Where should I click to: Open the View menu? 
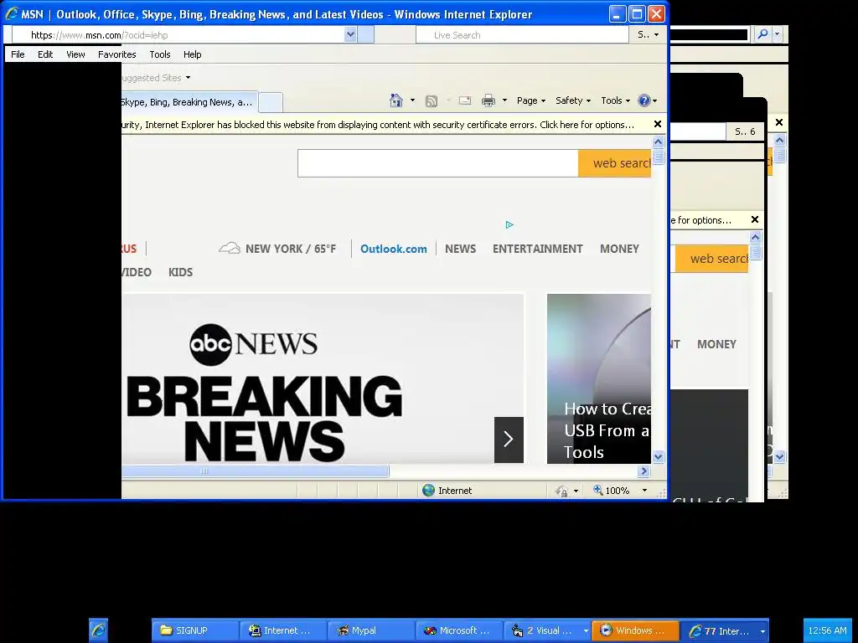coord(75,54)
